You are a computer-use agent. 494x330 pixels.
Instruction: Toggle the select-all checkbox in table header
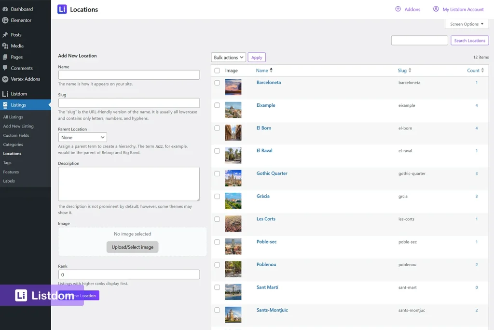pos(217,70)
